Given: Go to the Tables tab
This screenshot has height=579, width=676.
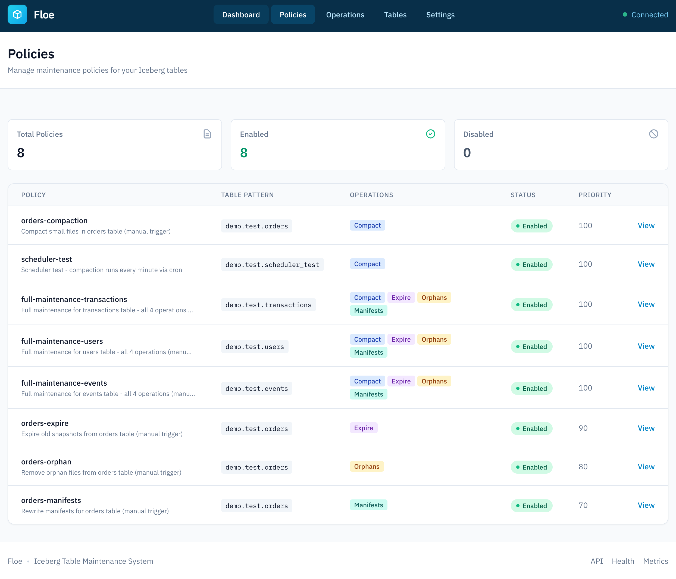Looking at the screenshot, I should [x=395, y=15].
